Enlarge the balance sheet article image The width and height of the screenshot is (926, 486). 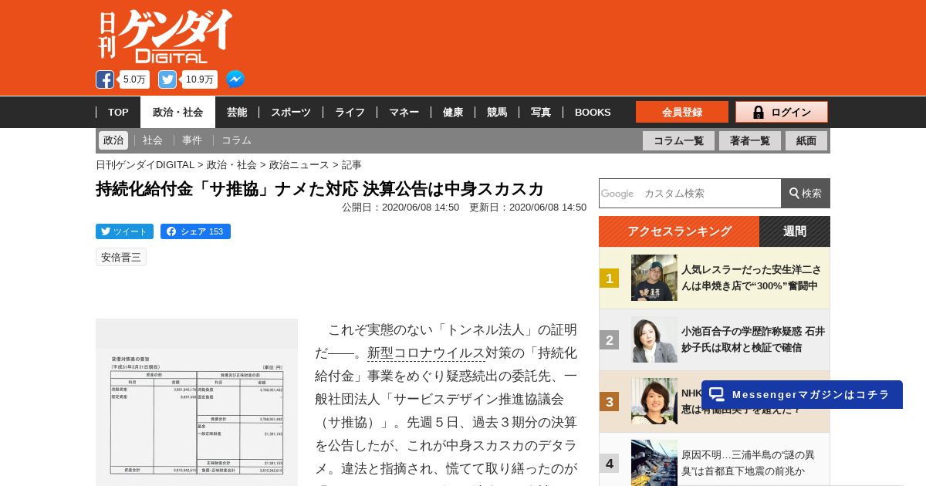tap(197, 402)
